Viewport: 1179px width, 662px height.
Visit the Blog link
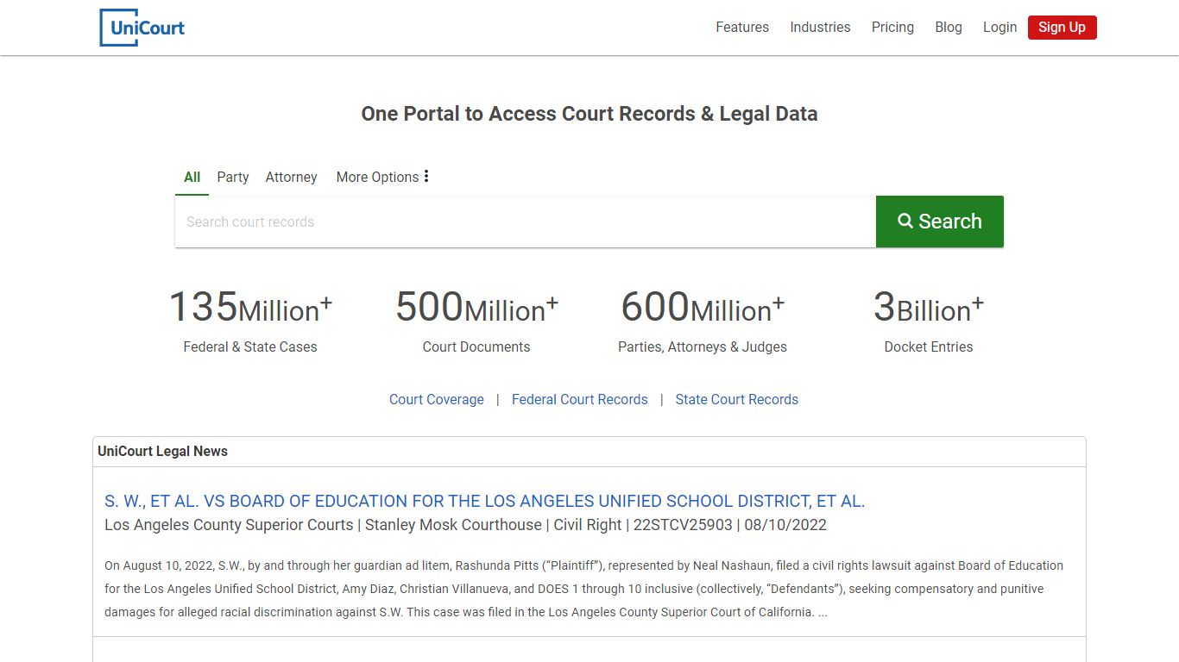click(x=949, y=28)
